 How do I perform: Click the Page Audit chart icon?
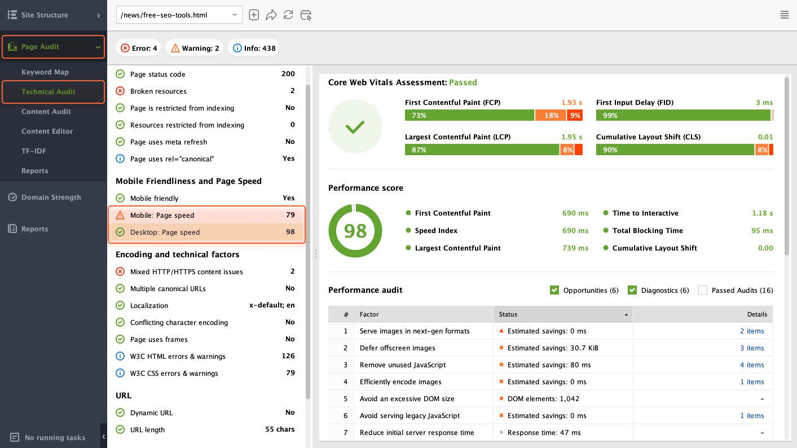point(12,46)
